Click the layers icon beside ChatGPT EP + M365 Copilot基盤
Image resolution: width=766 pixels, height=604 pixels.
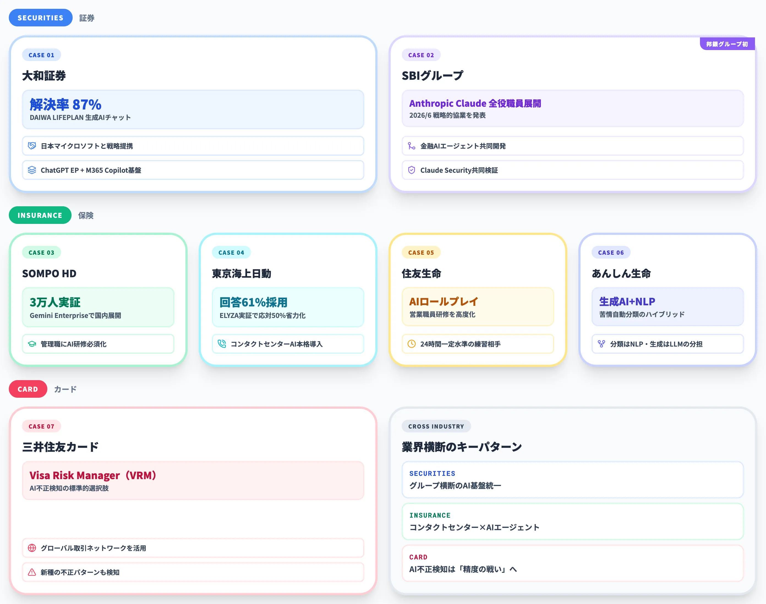pos(32,170)
